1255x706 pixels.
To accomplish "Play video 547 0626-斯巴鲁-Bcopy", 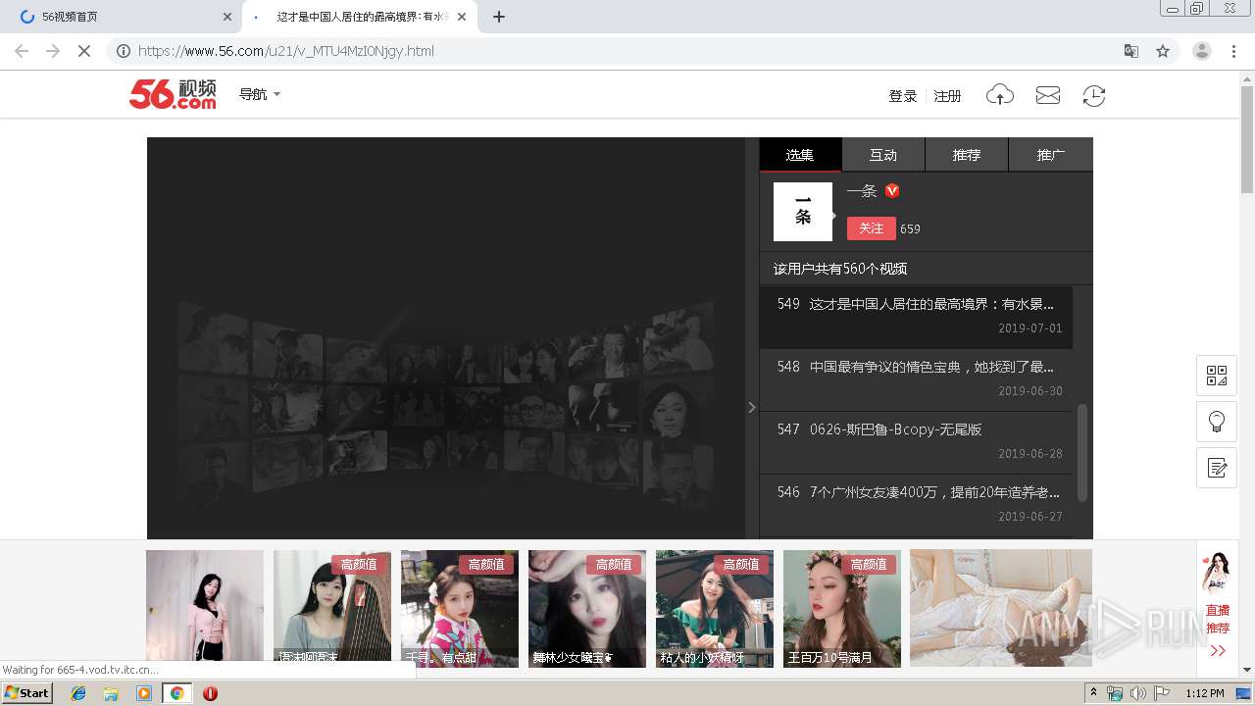I will [x=916, y=442].
